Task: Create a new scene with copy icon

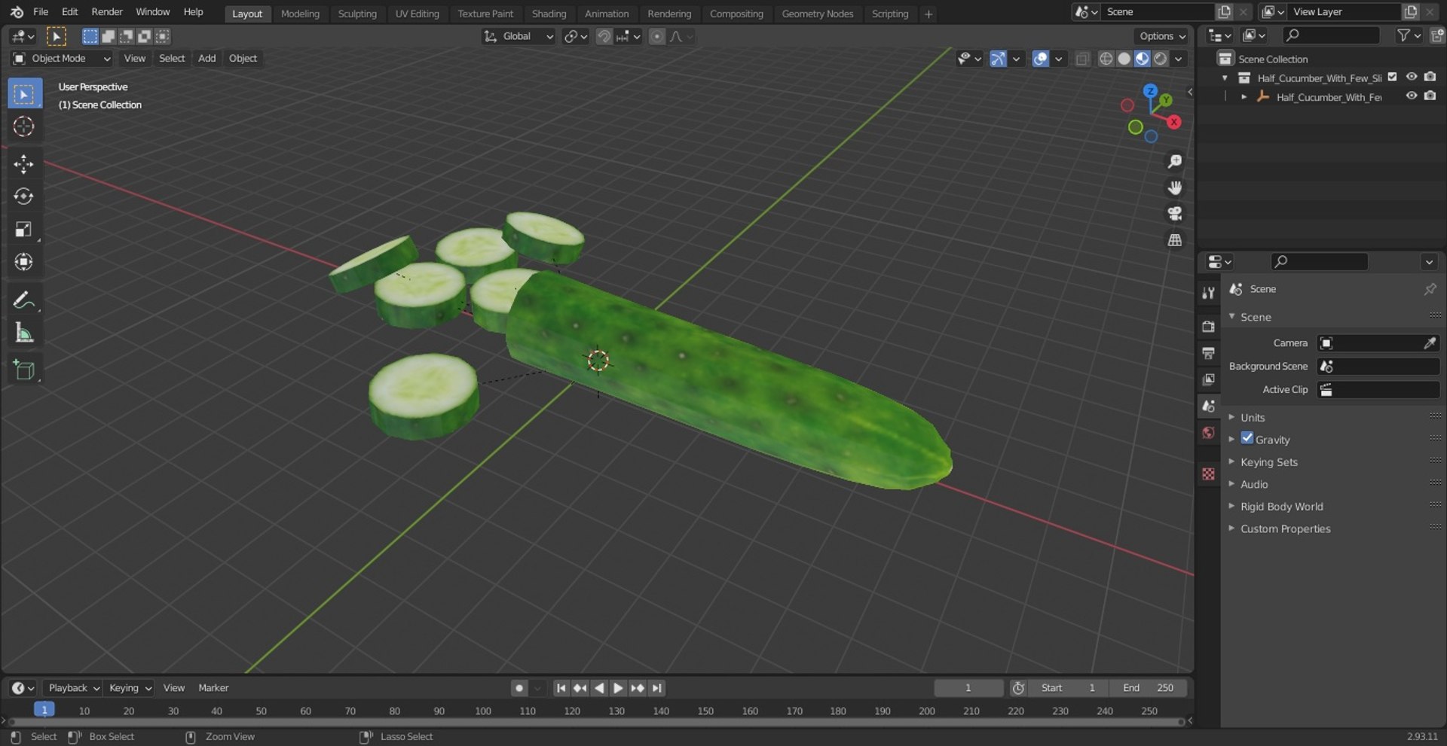Action: point(1224,12)
